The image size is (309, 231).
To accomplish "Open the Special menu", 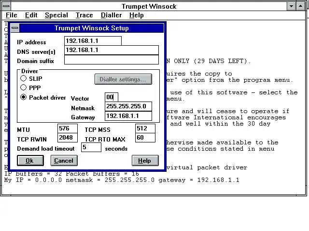I will point(56,15).
